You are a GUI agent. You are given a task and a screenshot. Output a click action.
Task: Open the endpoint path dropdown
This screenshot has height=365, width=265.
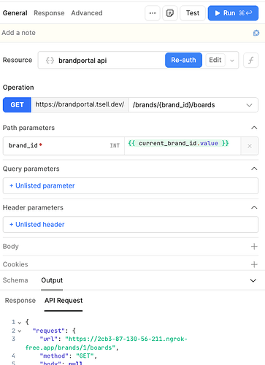pyautogui.click(x=249, y=105)
